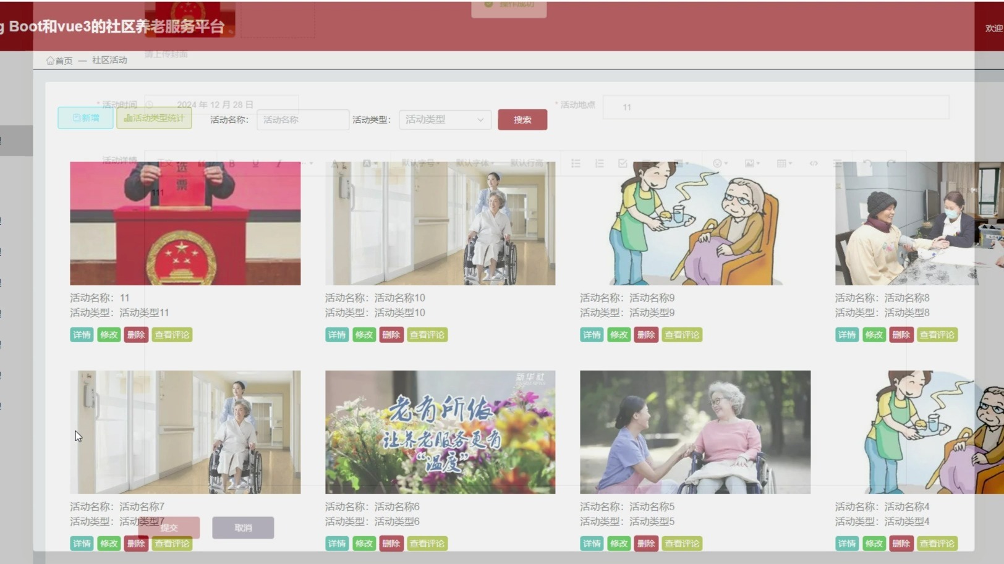View 详情 for 活动名称8
1004x564 pixels.
pyautogui.click(x=847, y=335)
